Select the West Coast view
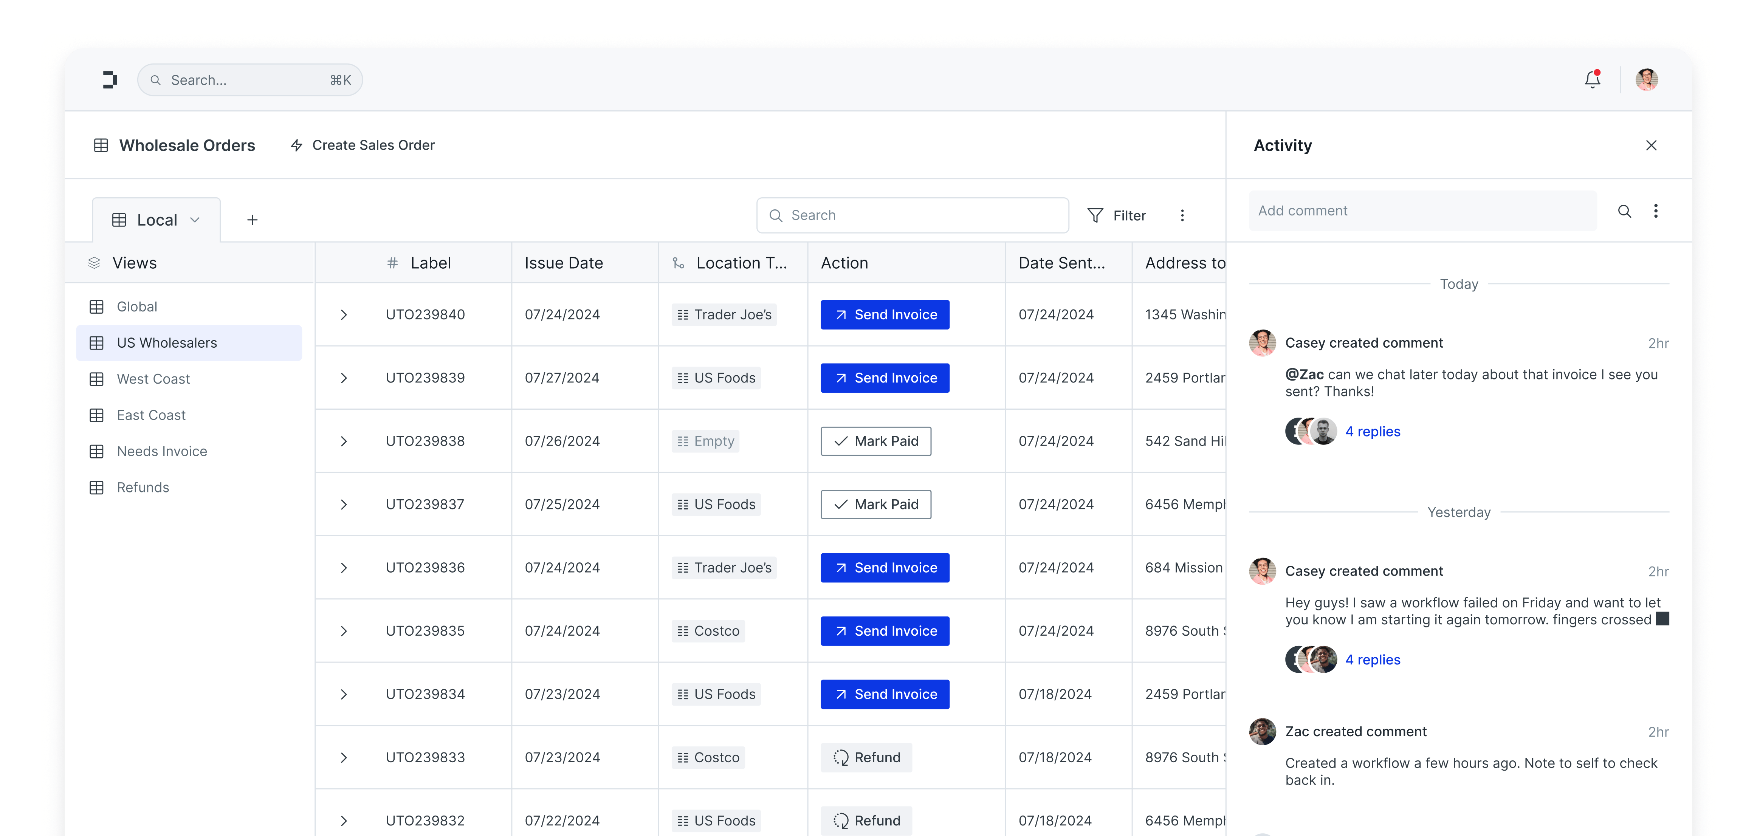This screenshot has width=1757, height=836. point(153,379)
